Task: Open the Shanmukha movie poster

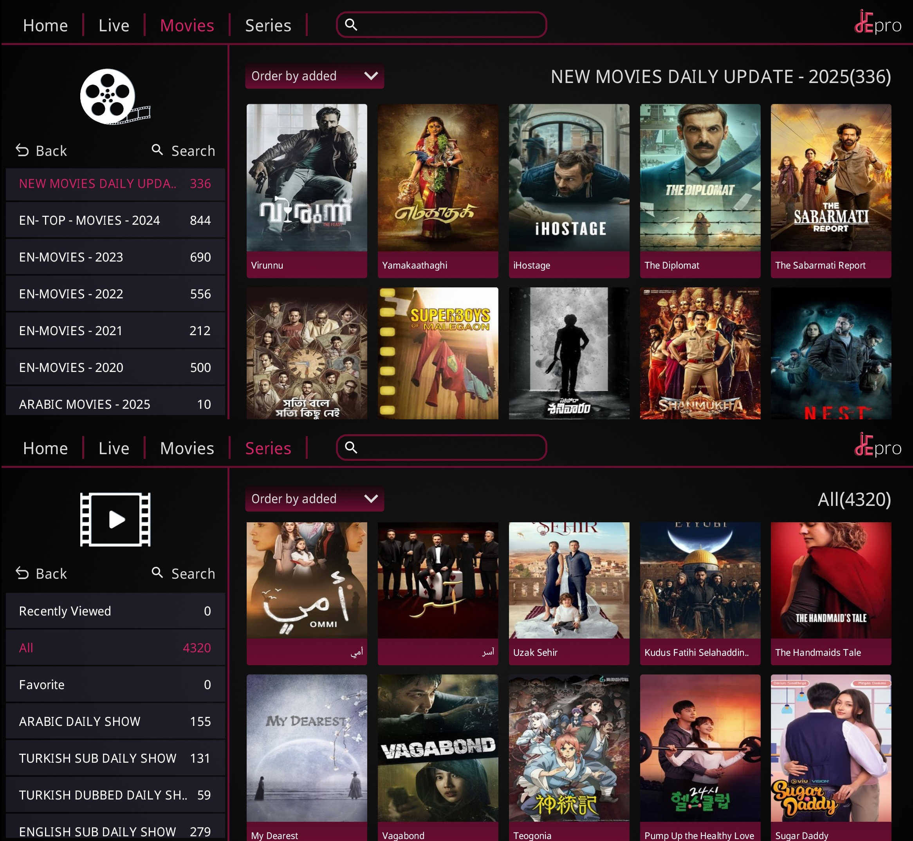Action: click(700, 353)
